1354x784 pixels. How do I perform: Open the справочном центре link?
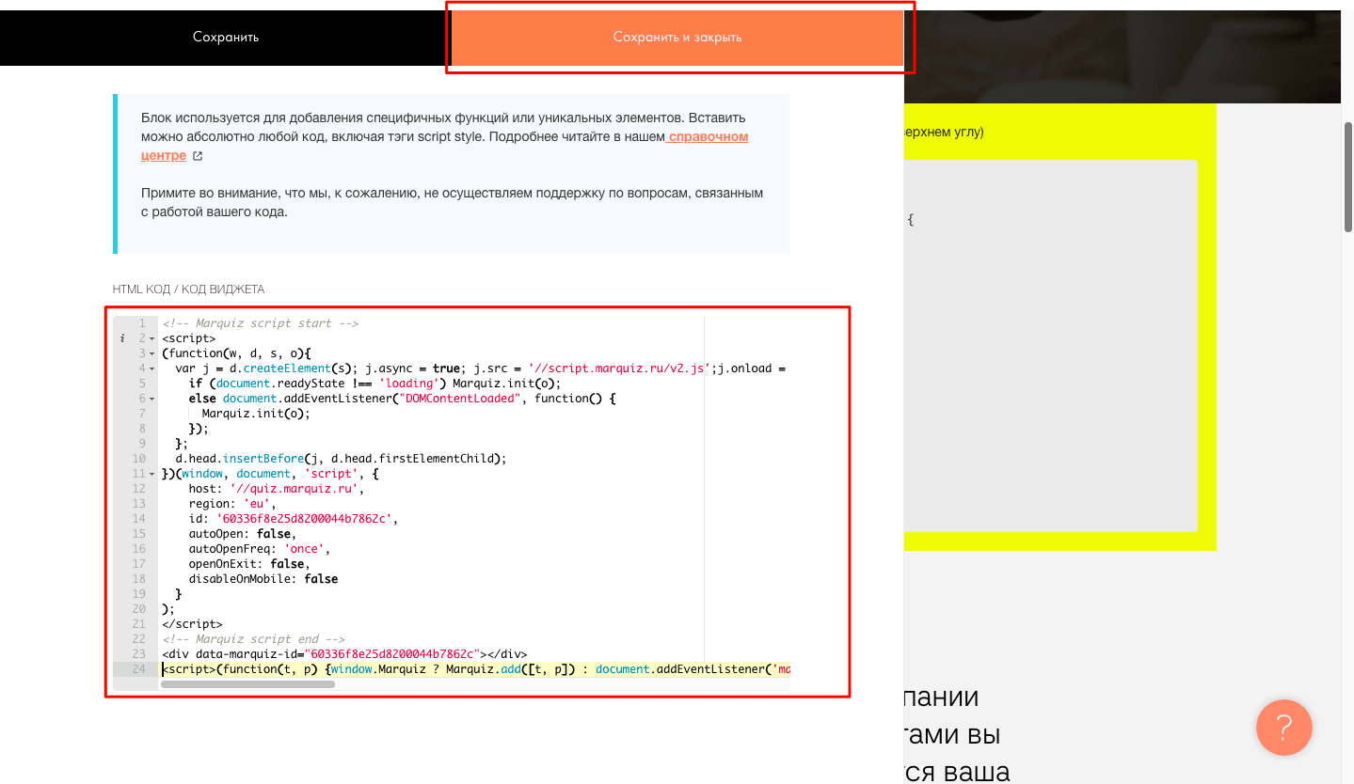tap(445, 146)
